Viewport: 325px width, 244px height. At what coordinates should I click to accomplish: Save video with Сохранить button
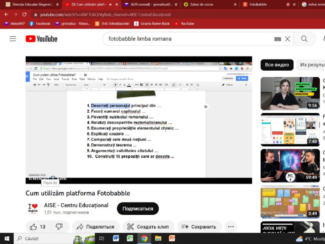[199, 227]
